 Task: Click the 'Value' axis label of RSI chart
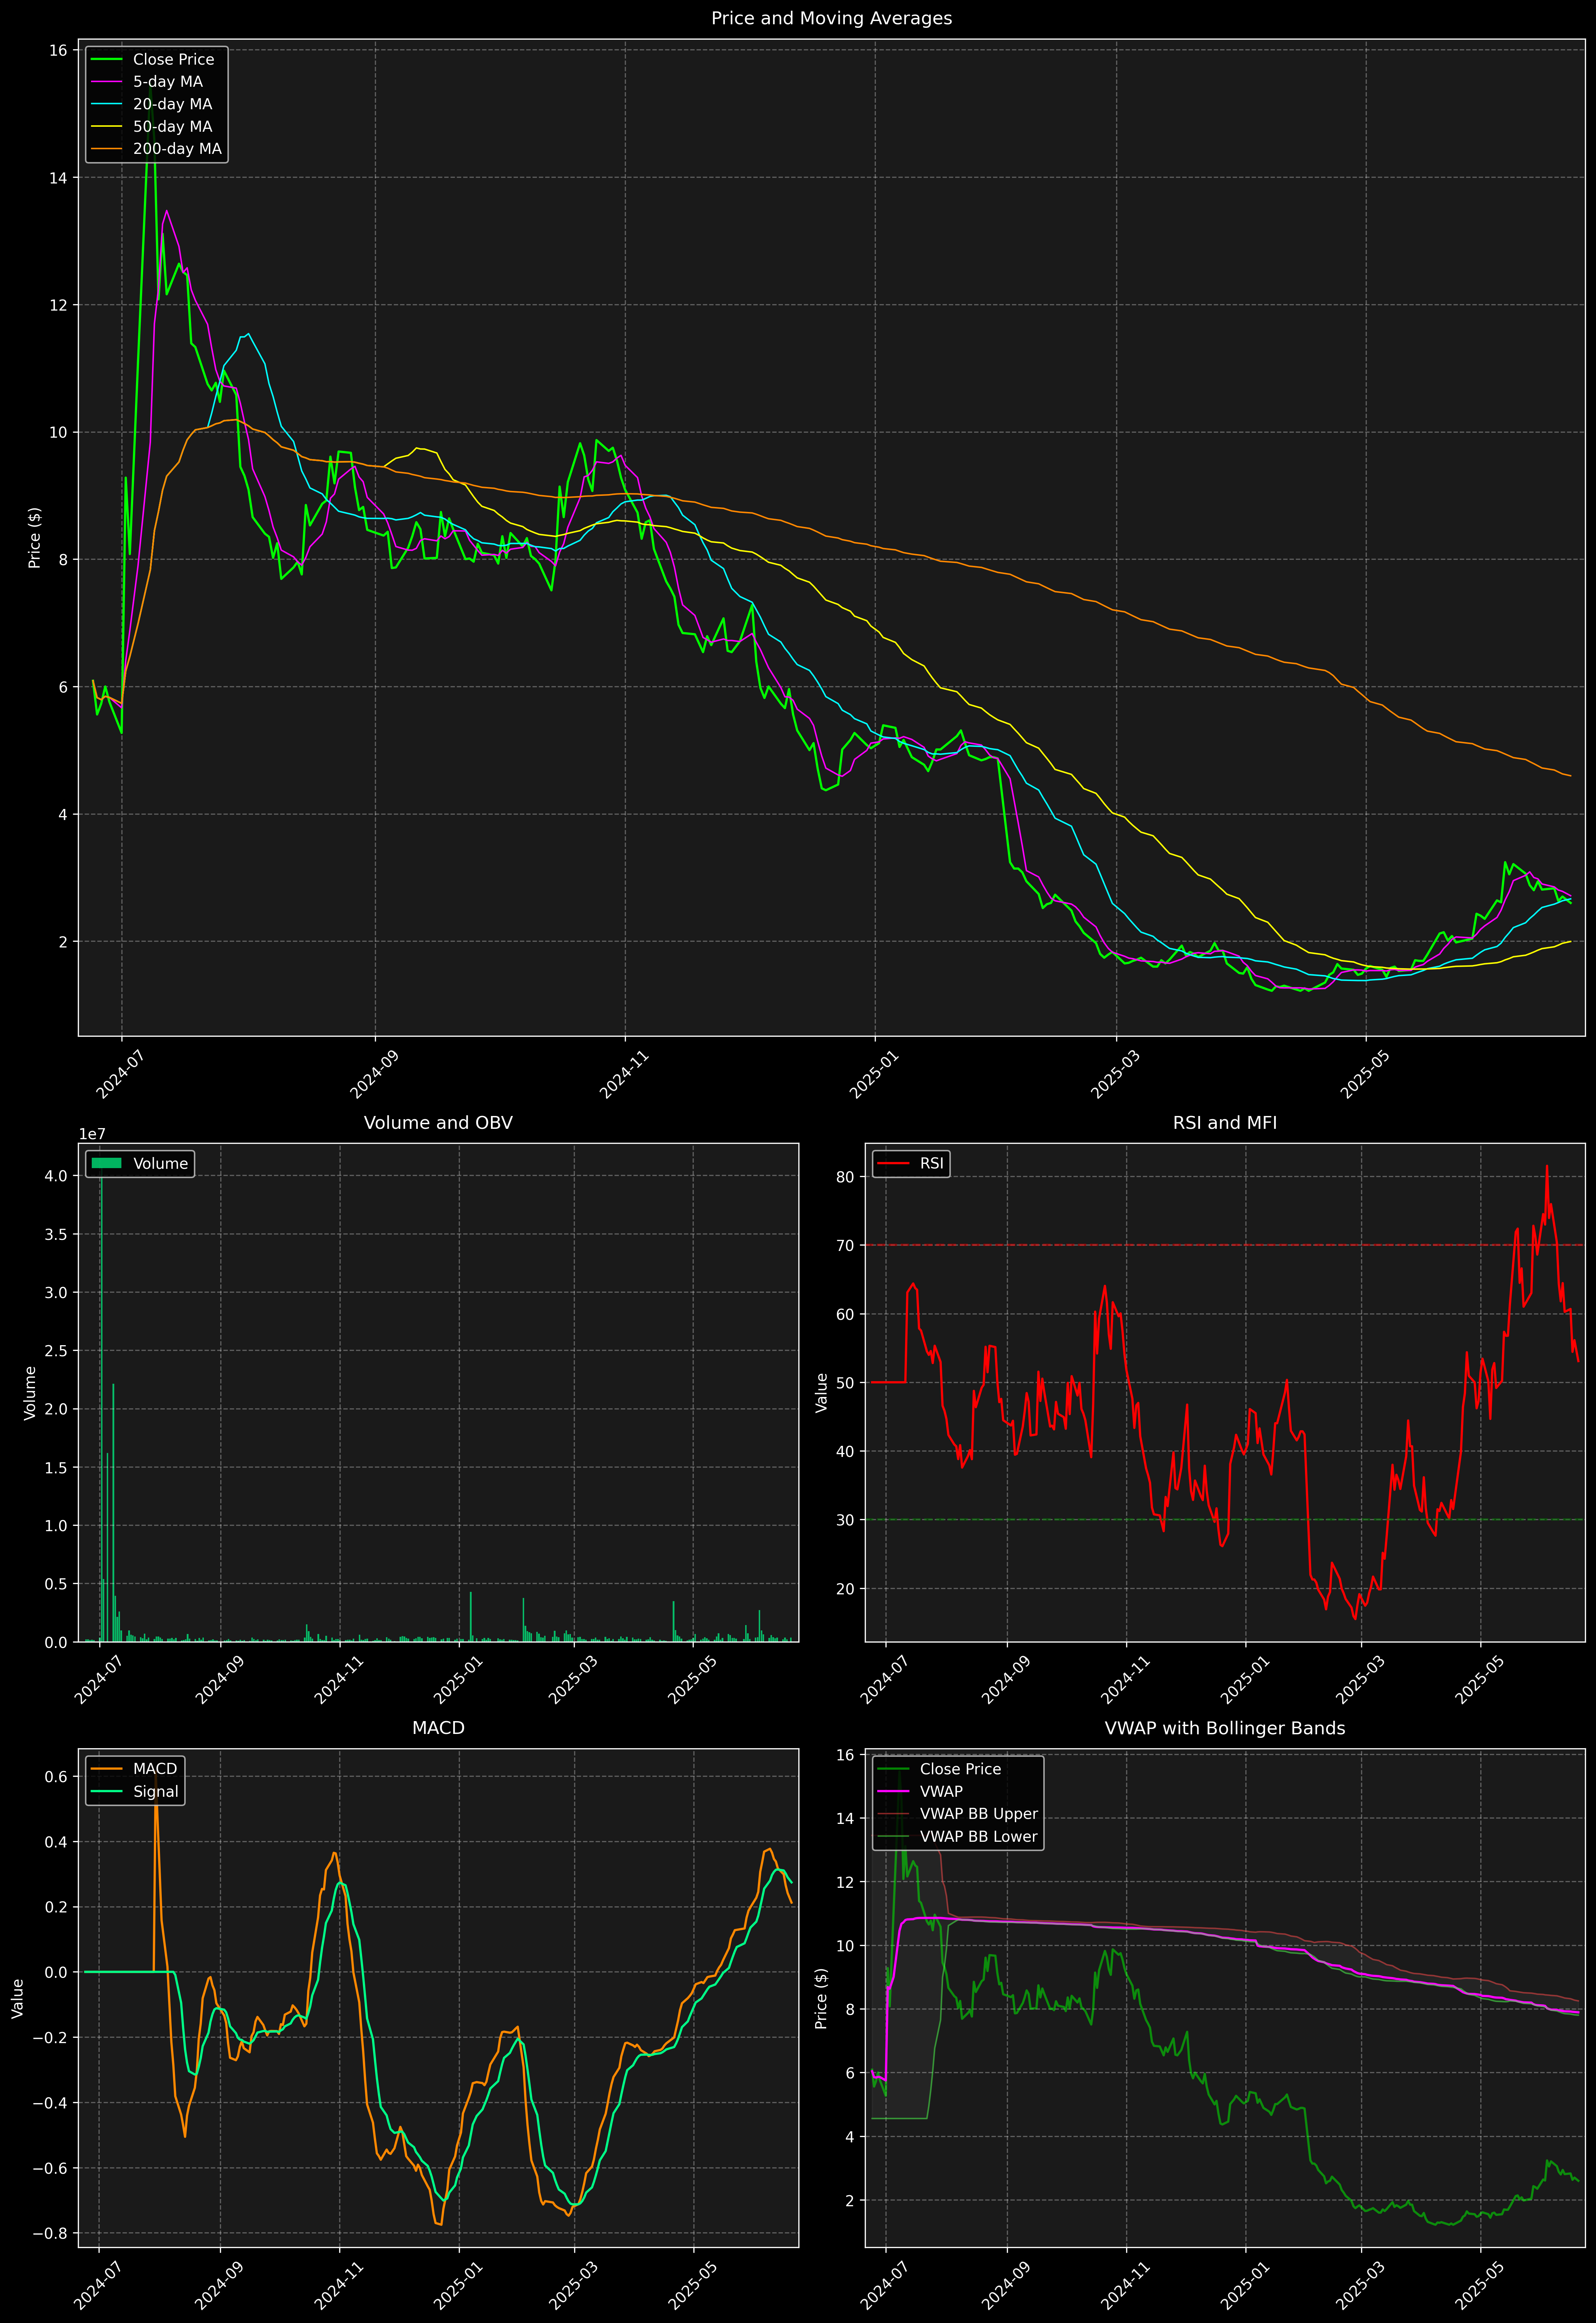822,1392
